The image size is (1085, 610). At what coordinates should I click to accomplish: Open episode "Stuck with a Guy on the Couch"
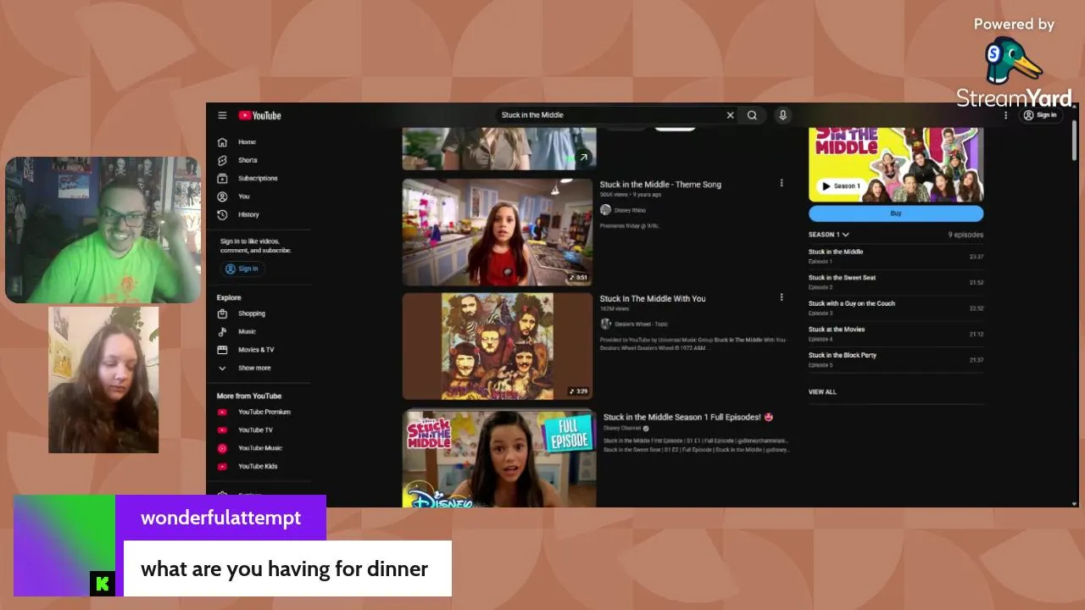[896, 308]
